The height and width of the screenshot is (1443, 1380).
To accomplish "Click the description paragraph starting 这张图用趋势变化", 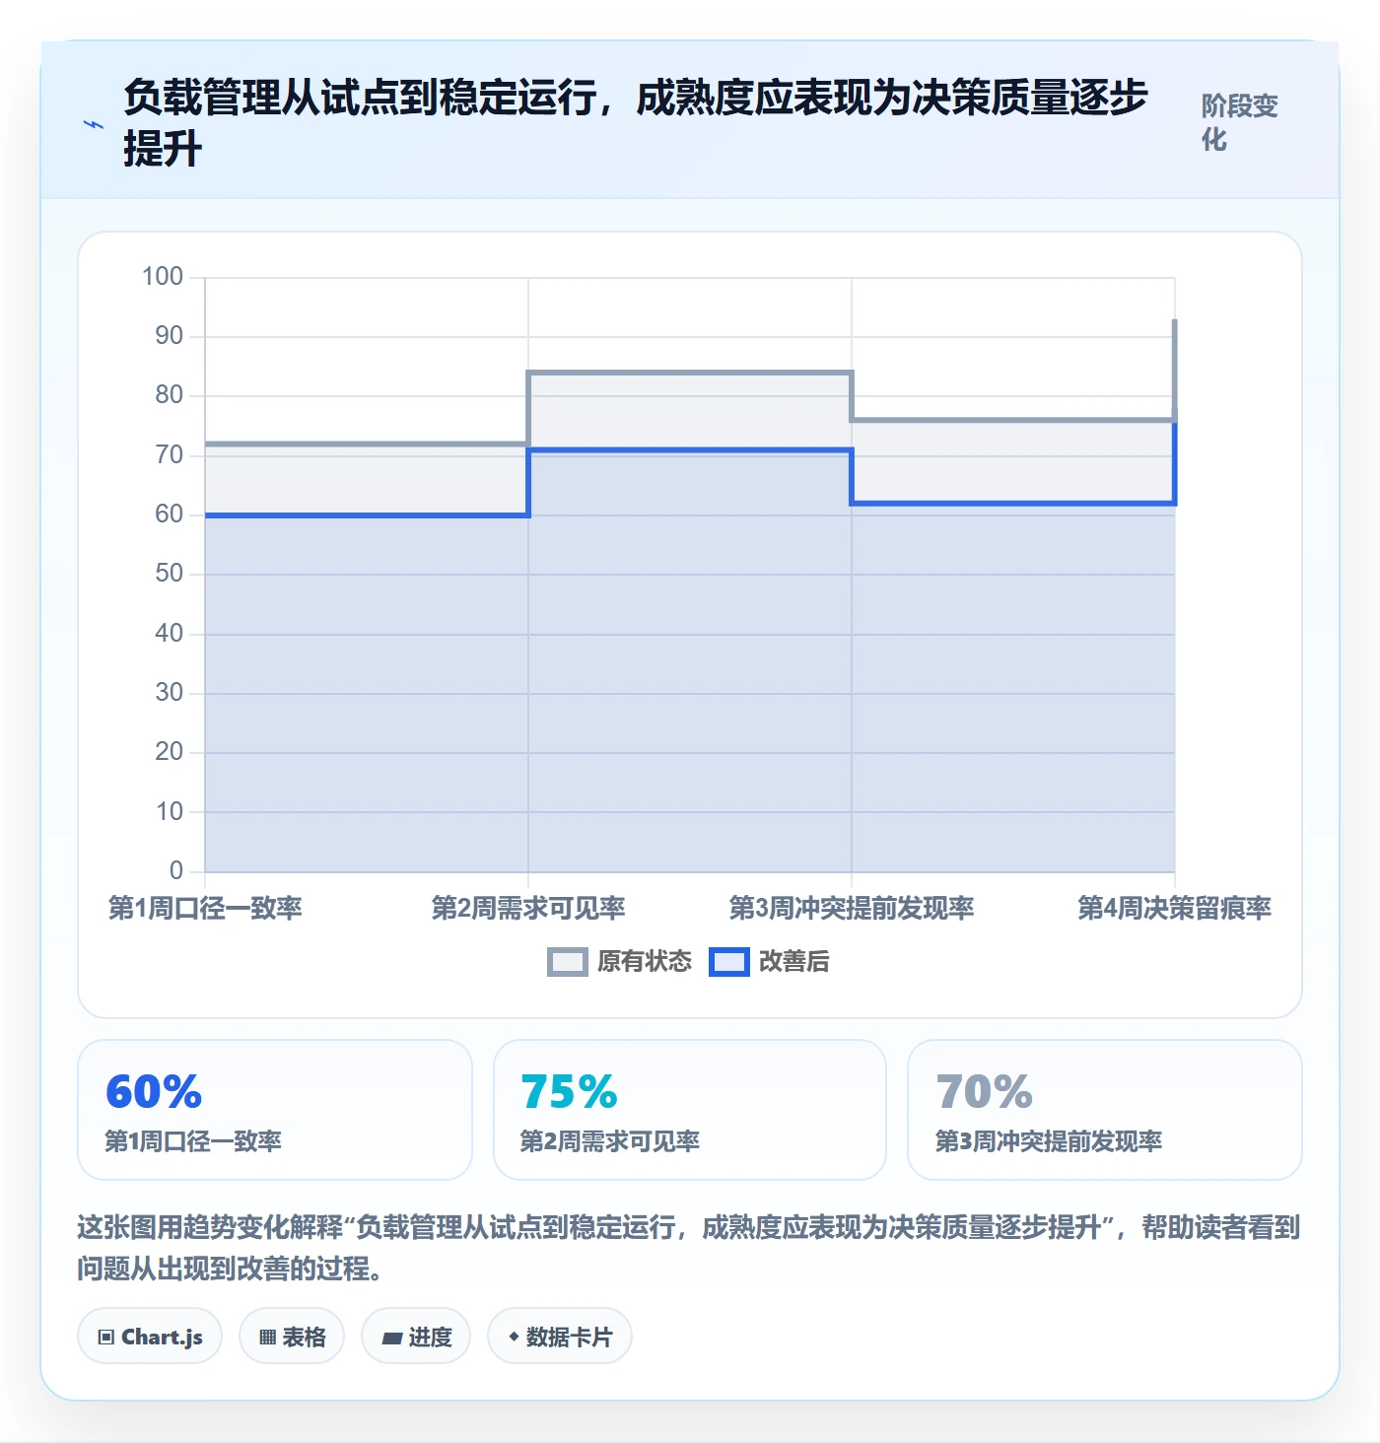I will pos(689,1248).
